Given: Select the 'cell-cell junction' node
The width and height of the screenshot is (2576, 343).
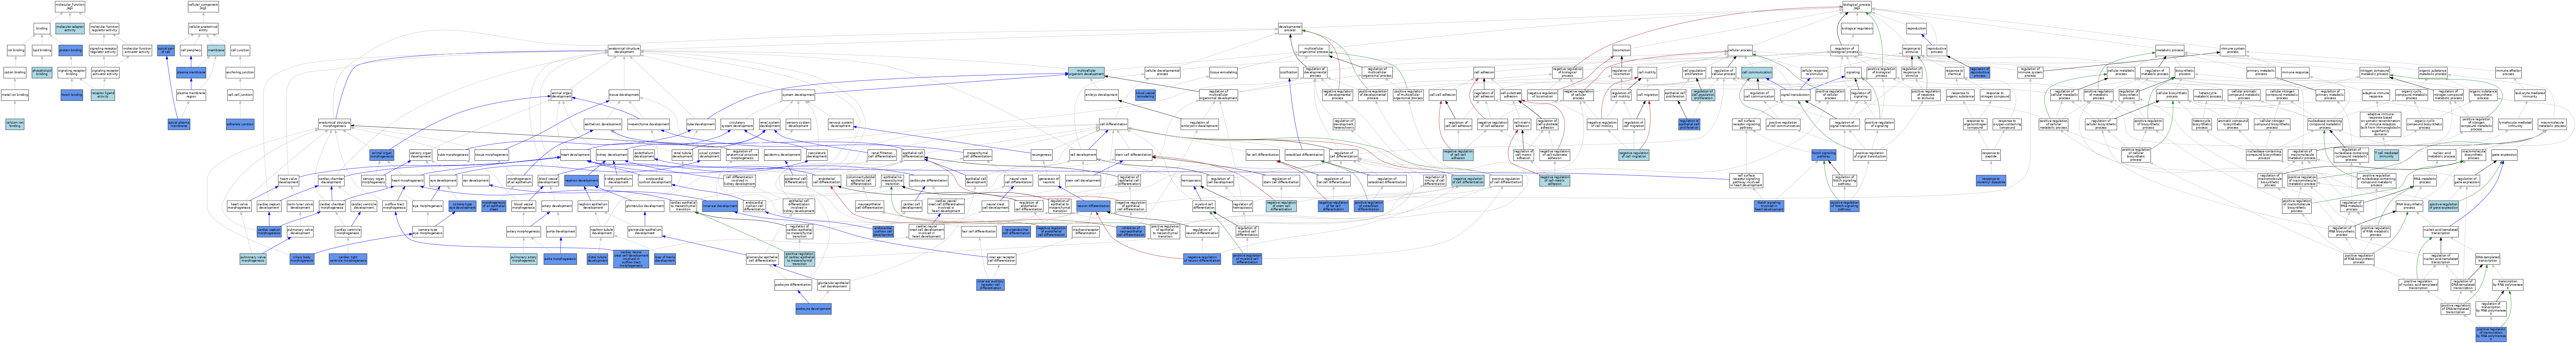Looking at the screenshot, I should tap(240, 95).
